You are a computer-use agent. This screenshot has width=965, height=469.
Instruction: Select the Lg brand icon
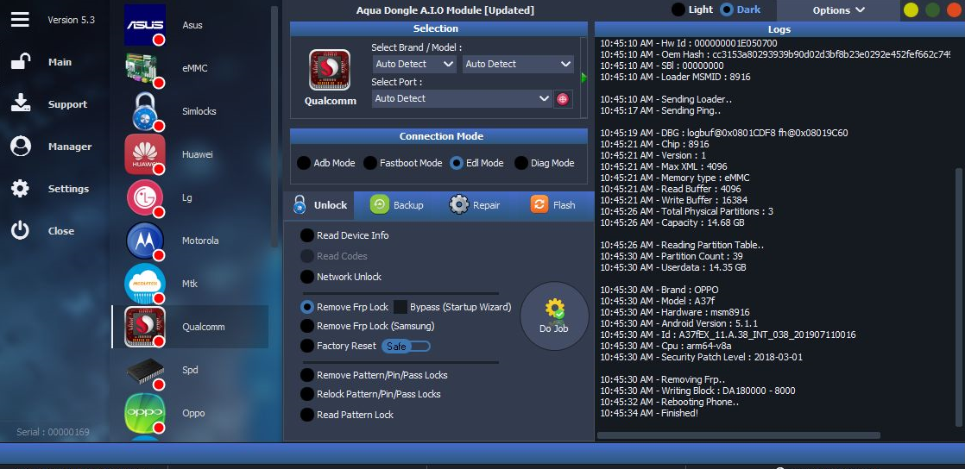click(x=145, y=197)
